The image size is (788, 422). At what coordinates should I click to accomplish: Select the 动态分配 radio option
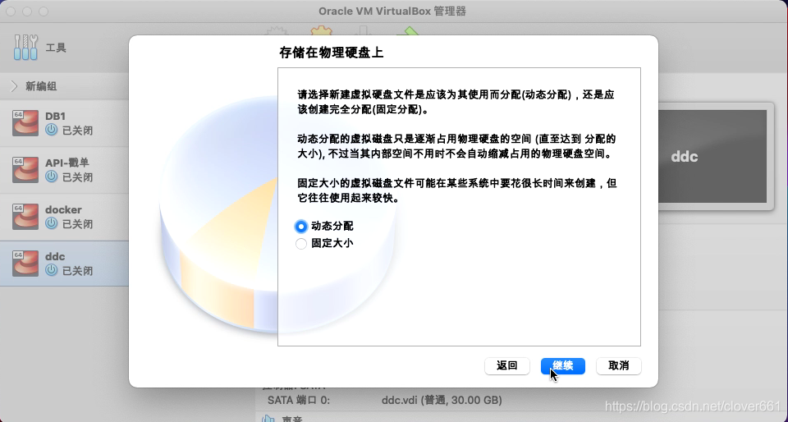tap(301, 227)
